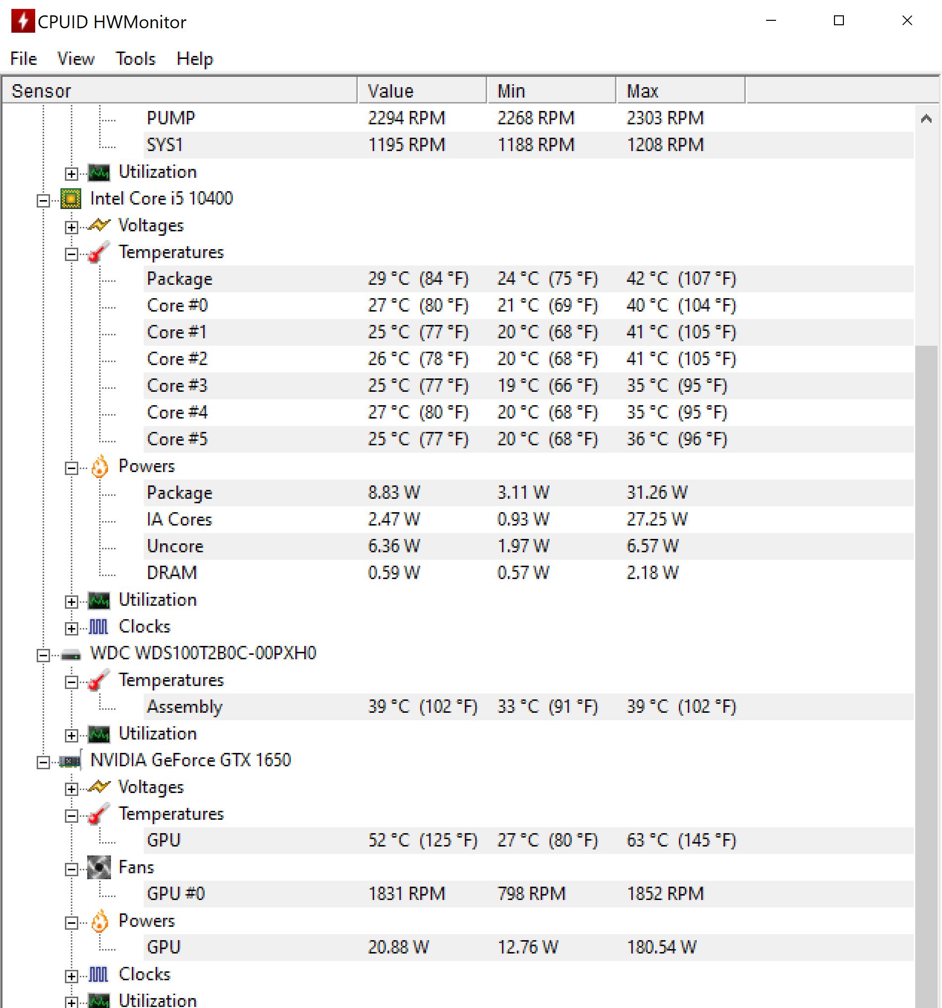This screenshot has width=942, height=1008.
Task: Expand Voltages under Intel Core i5
Action: (x=71, y=227)
